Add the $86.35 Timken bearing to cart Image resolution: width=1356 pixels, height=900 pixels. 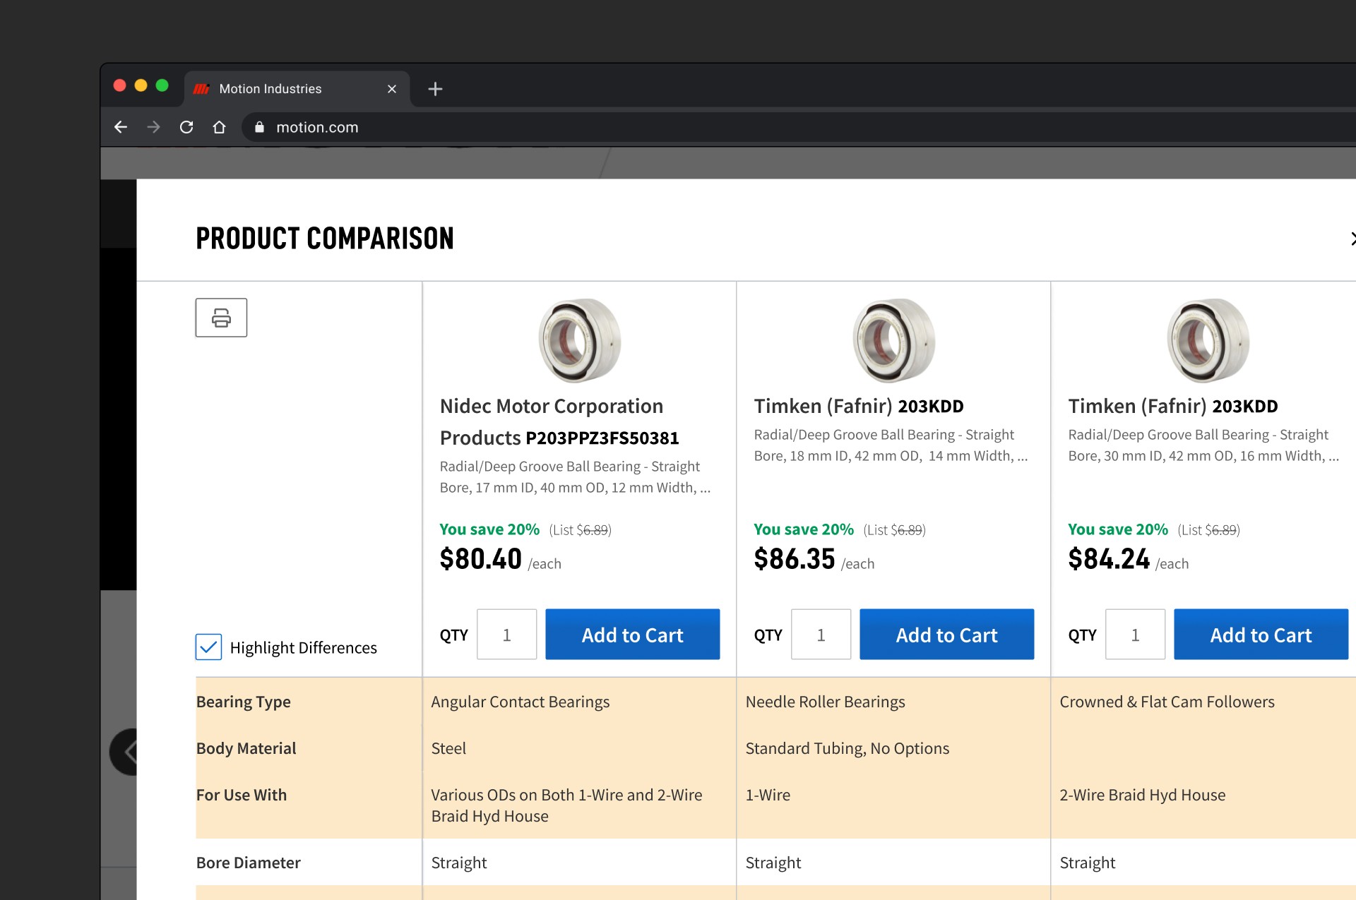947,635
